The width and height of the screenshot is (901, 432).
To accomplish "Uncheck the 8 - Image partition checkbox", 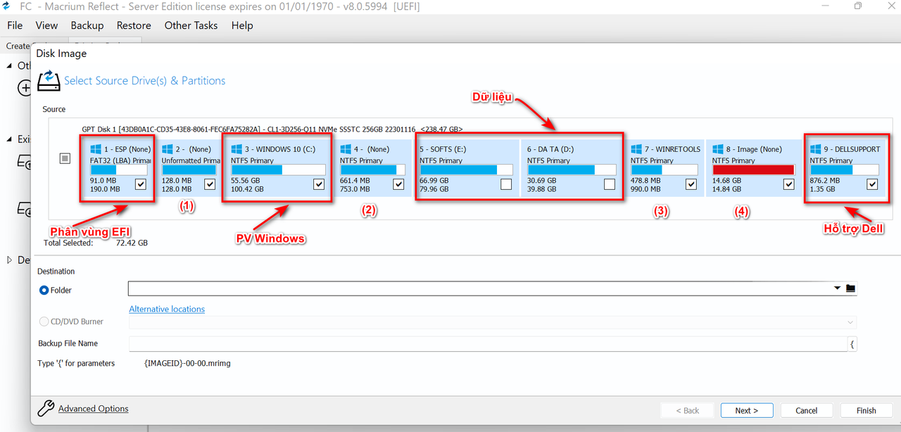I will (x=788, y=184).
